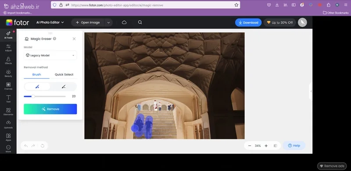The height and width of the screenshot is (171, 351).
Task: Expand the AI Photo Editor menu
Action: click(50, 22)
